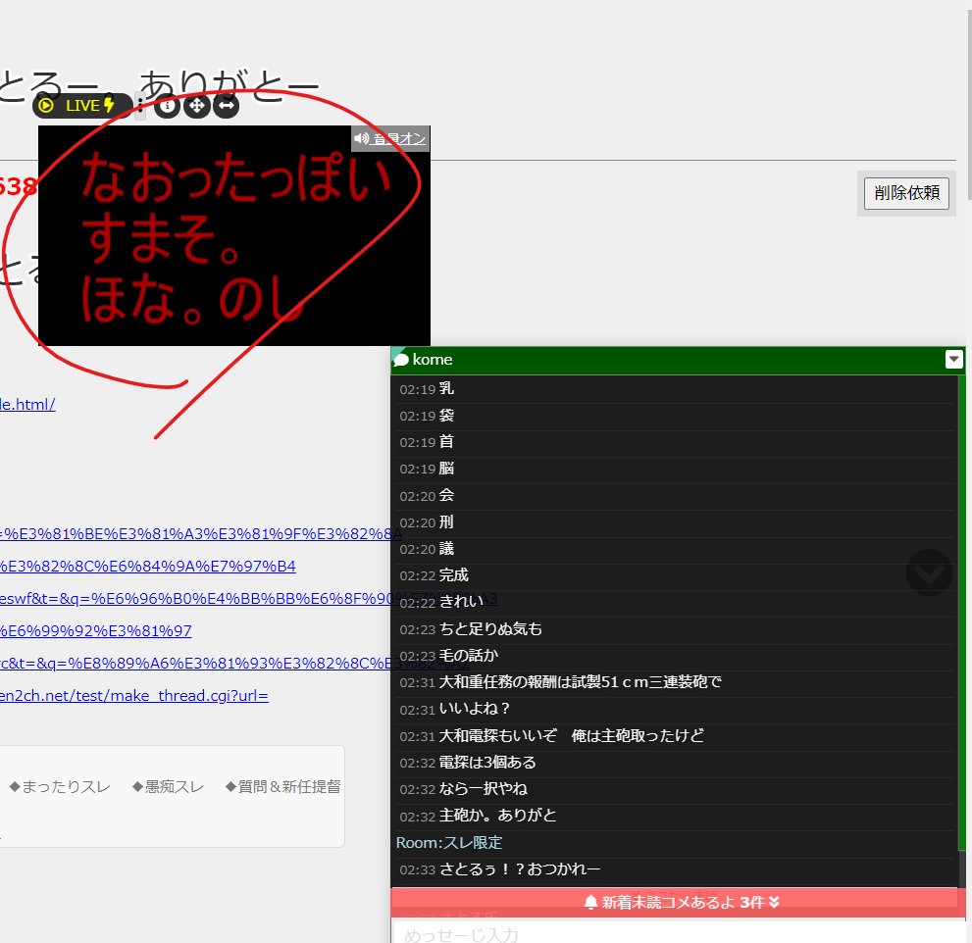Click the Room:スレ限定 label
This screenshot has width=972, height=943.
[x=447, y=842]
